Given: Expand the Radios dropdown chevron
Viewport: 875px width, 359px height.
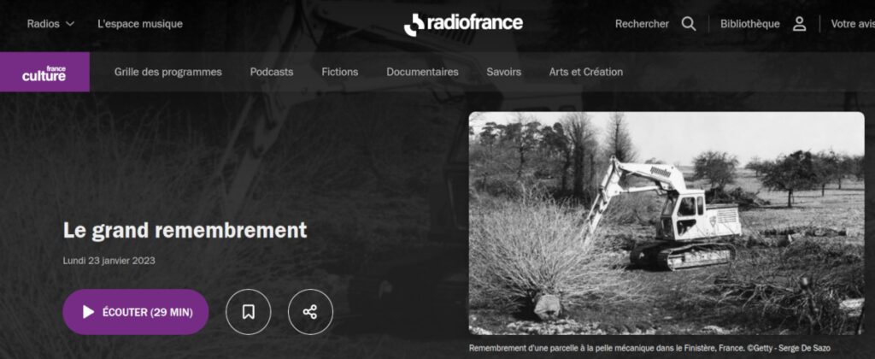Looking at the screenshot, I should pyautogui.click(x=70, y=24).
